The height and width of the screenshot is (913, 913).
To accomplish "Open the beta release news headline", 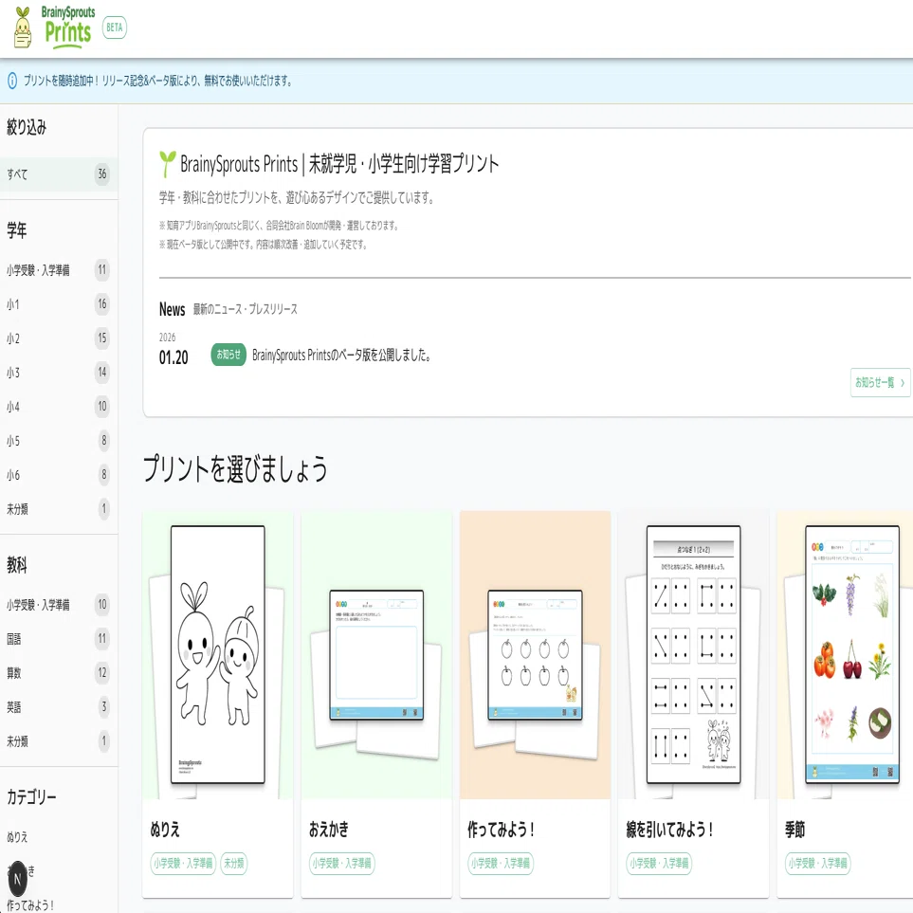I will pyautogui.click(x=342, y=356).
